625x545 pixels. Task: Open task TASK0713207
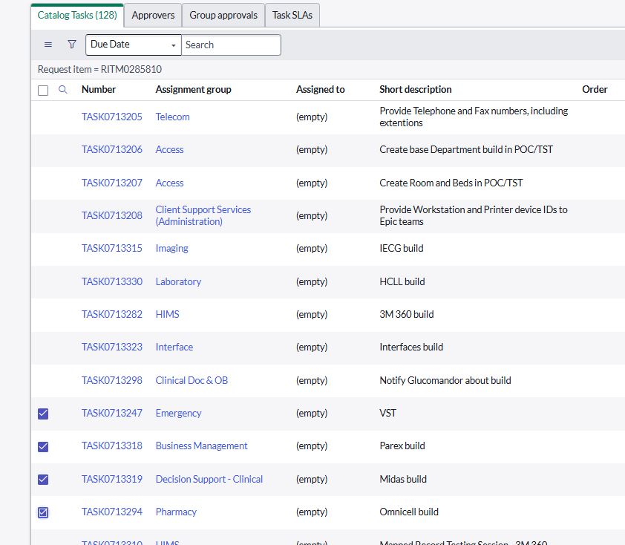pos(112,183)
